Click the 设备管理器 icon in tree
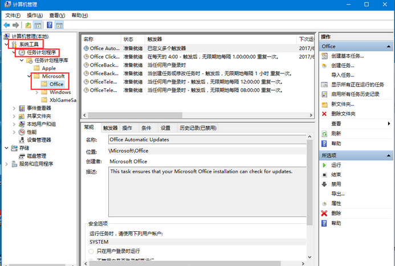Image resolution: width=395 pixels, height=266 pixels. pos(22,140)
